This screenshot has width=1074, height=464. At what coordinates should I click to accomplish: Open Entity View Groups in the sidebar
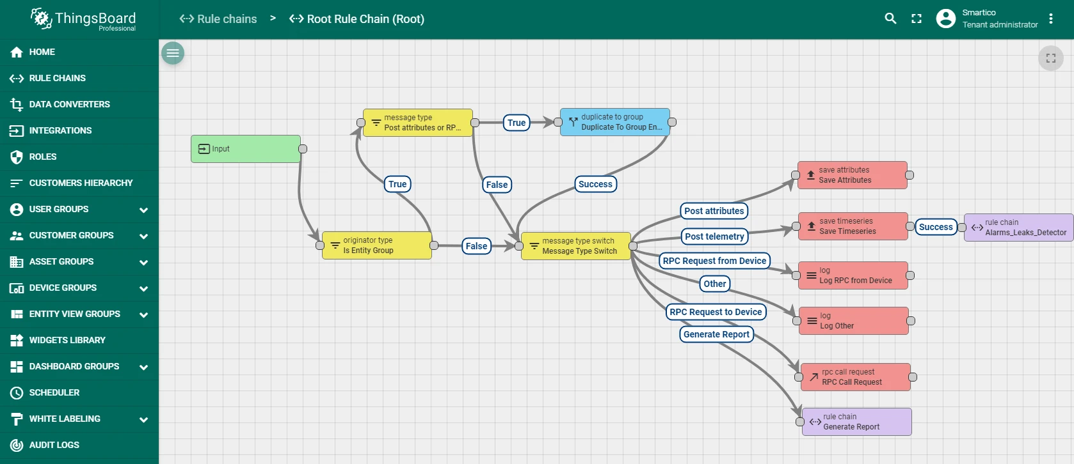79,314
